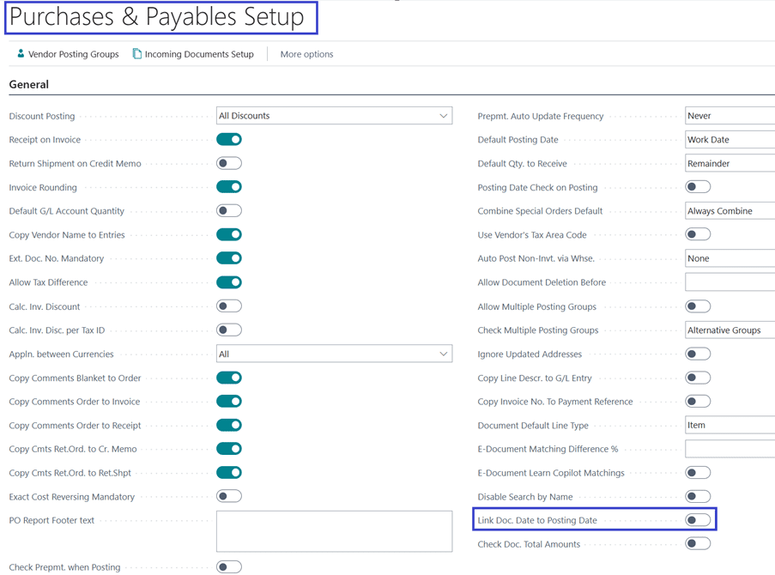Image resolution: width=775 pixels, height=575 pixels.
Task: Open Vendor Posting Groups action
Action: tap(73, 54)
